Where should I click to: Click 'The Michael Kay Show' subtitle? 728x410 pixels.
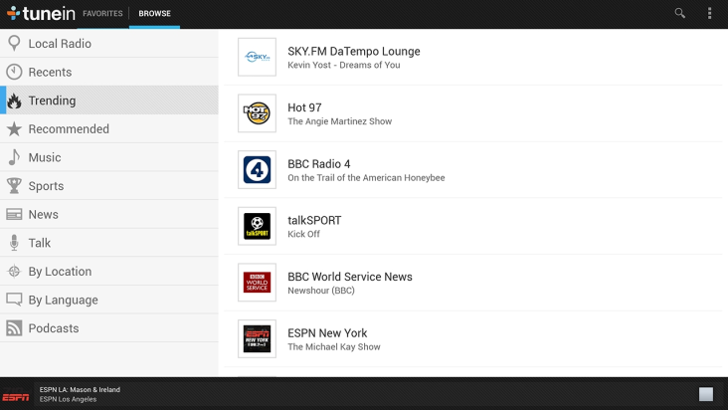point(334,347)
